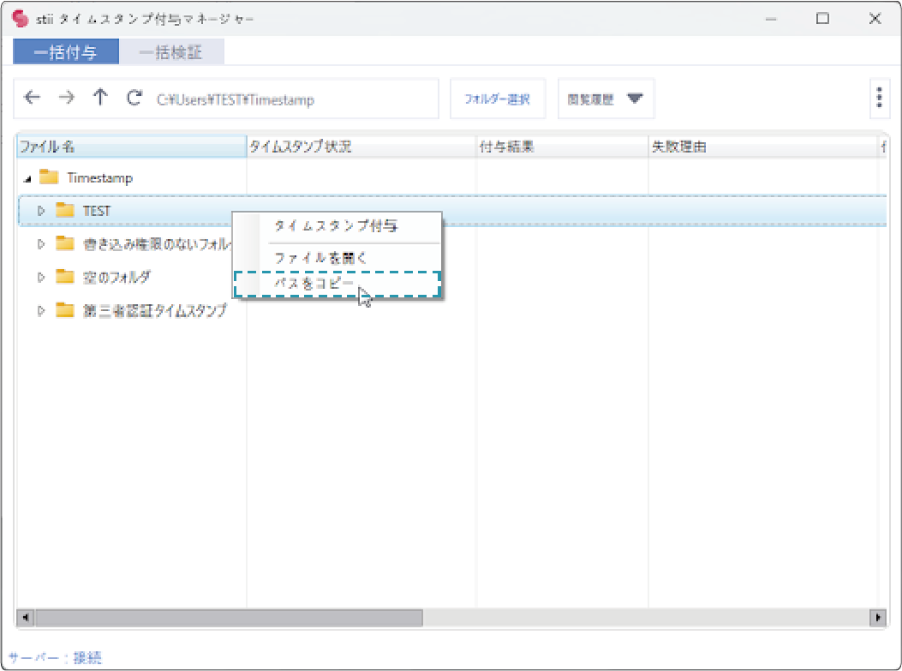Click the folder path input field
902x671 pixels.
point(291,99)
